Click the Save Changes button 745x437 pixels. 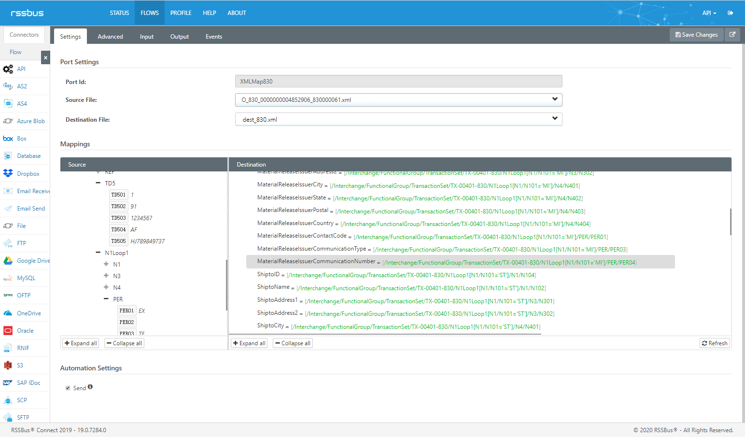[696, 35]
